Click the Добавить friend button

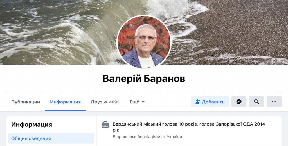210,102
